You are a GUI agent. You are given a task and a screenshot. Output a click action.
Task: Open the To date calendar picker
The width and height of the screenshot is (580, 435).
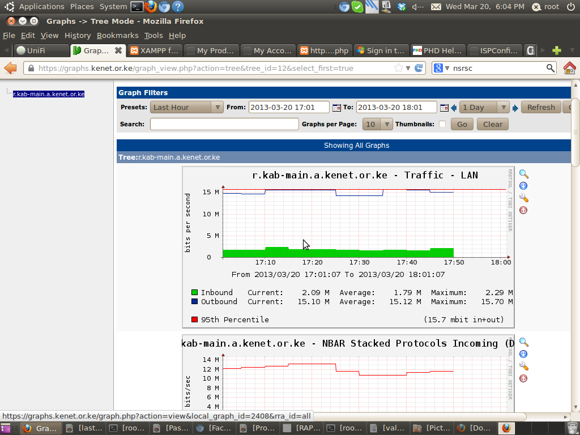[444, 108]
